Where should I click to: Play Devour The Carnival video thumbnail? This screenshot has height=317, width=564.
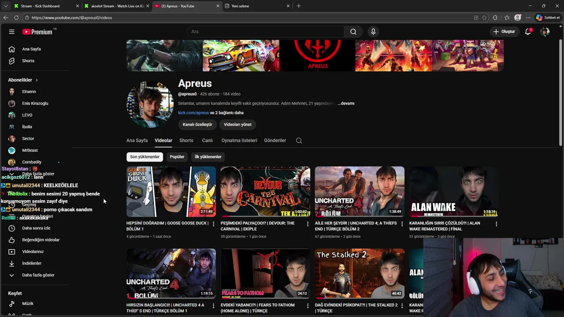[265, 192]
